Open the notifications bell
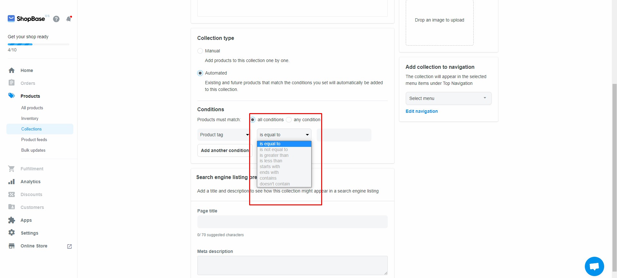 pyautogui.click(x=68, y=19)
